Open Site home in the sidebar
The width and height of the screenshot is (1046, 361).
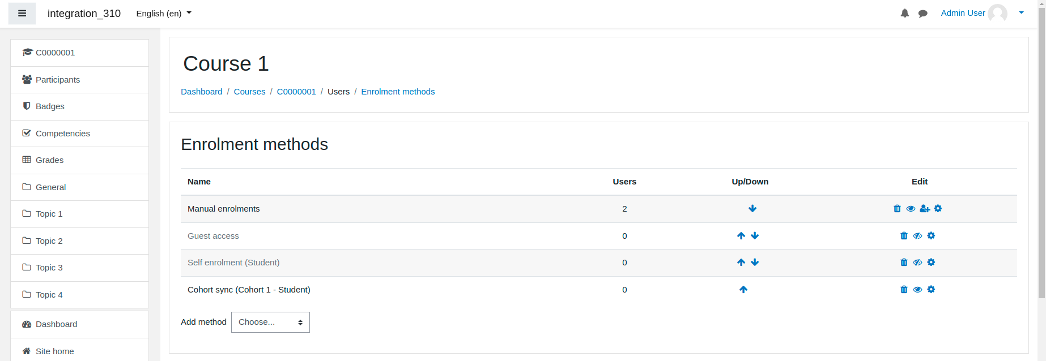click(79, 351)
